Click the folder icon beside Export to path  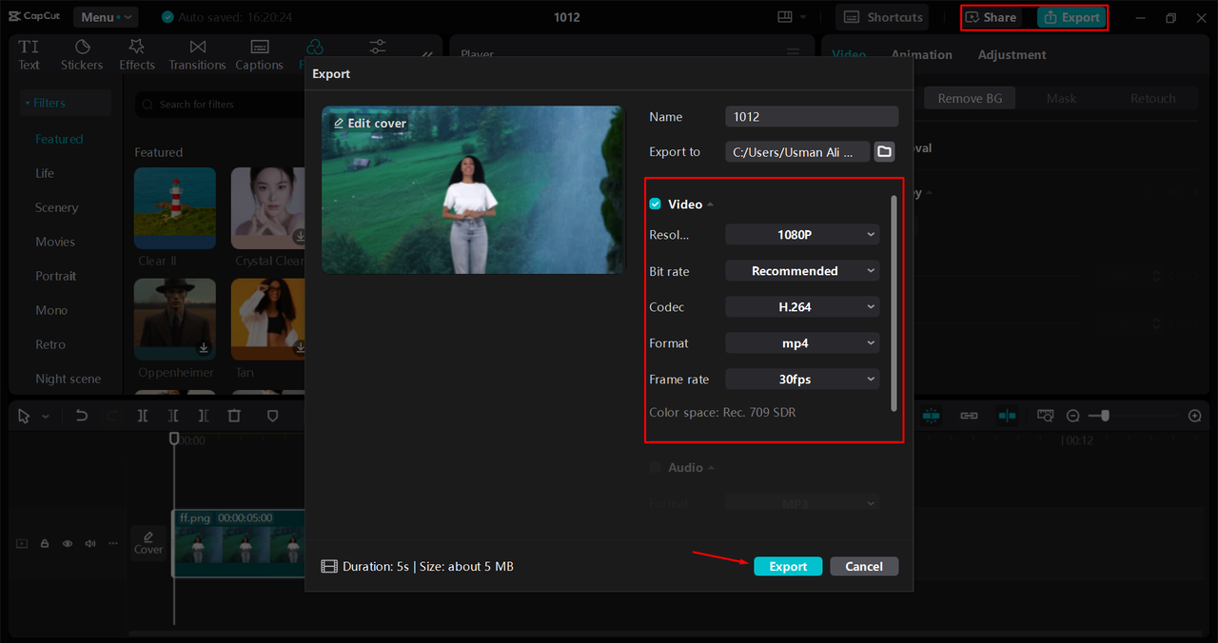[x=884, y=151]
